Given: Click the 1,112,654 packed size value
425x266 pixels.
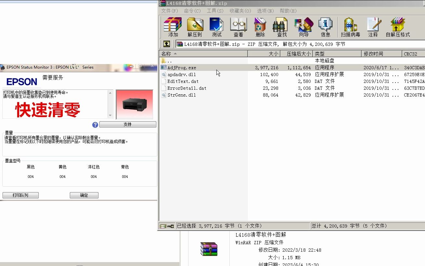Looking at the screenshot, I should tap(299, 68).
